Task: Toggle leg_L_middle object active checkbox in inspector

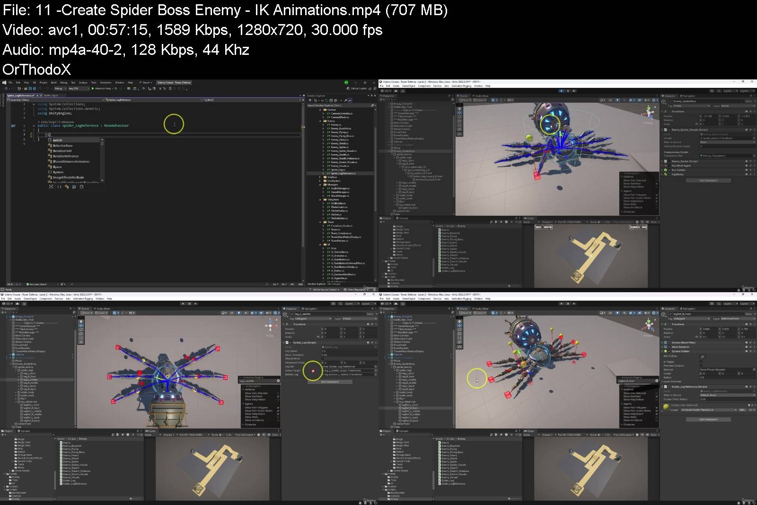Action: click(292, 314)
